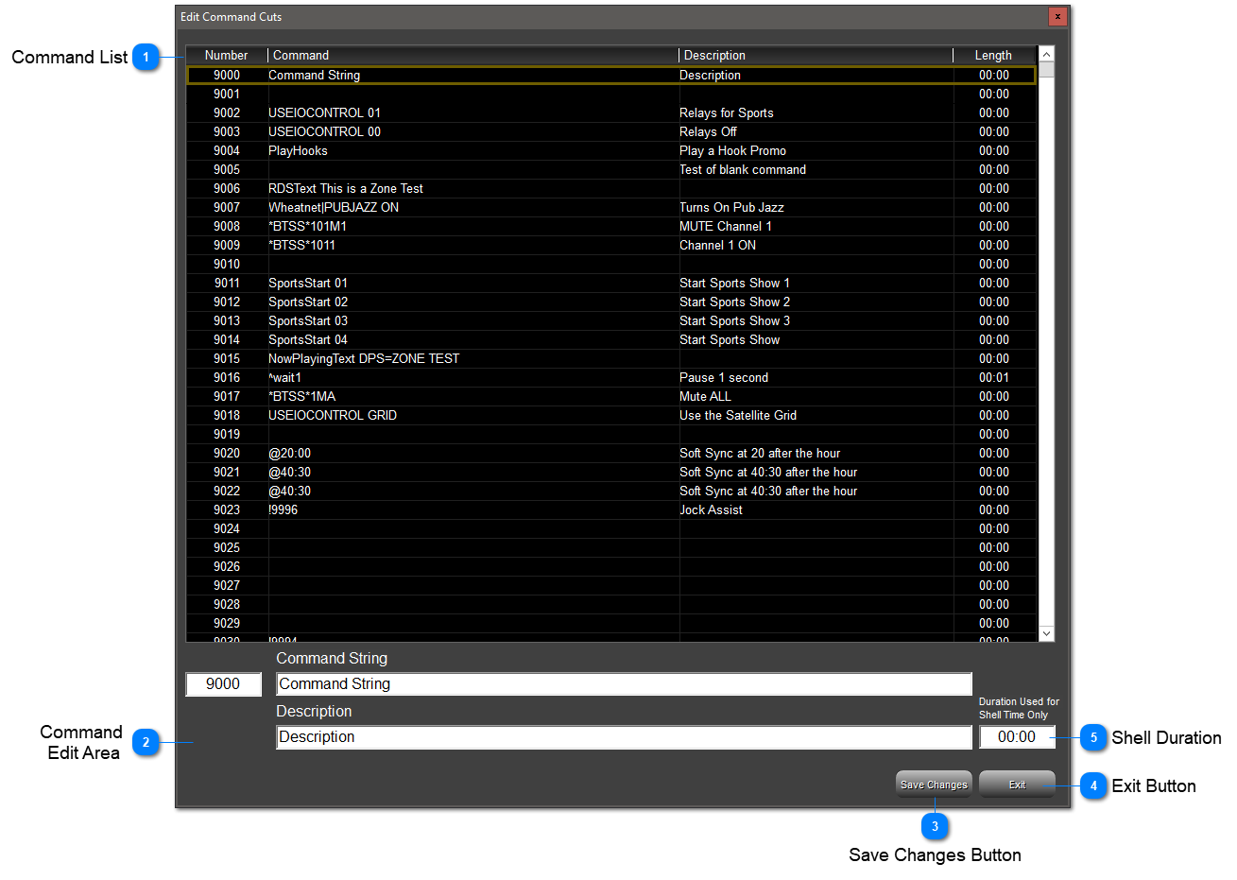Click the Command String input field

coord(624,684)
